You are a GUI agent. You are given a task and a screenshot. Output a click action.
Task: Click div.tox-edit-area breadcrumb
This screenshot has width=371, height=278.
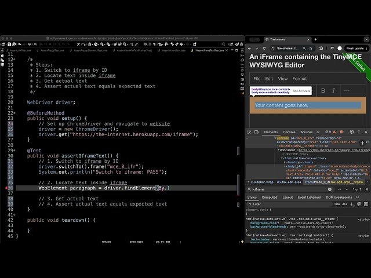[289, 182]
